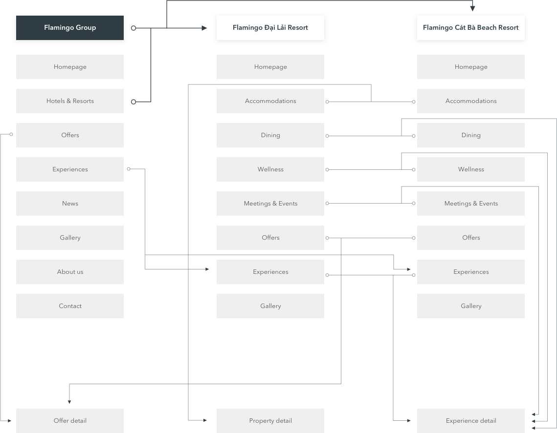The image size is (557, 433).
Task: Click the Contact box
Action: tap(70, 306)
